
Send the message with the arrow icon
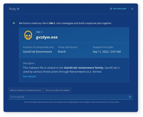point(130,97)
